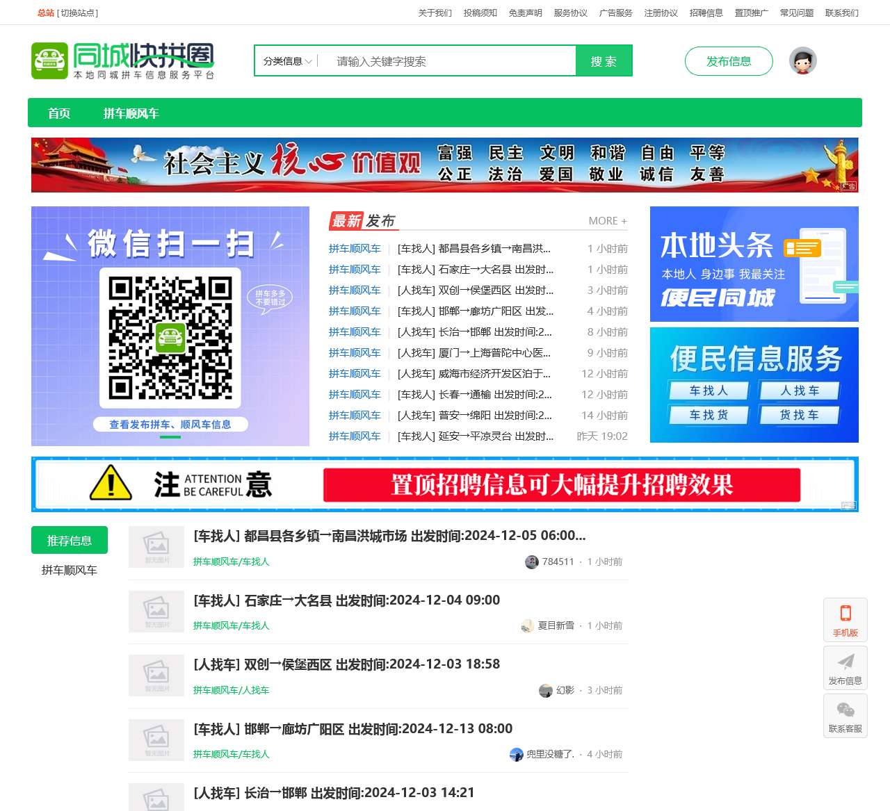This screenshot has height=811, width=890.
Task: Open 拼车顺风车 in the green nav bar
Action: pos(131,113)
